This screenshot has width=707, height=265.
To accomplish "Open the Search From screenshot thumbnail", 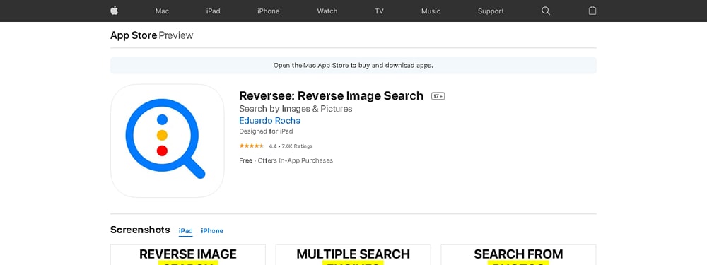I will coord(518,254).
